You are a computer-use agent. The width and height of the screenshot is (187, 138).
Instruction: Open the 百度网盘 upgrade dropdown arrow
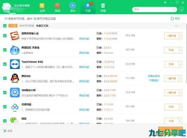click(x=181, y=107)
